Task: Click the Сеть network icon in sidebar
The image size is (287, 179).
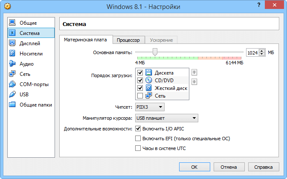Action: 12,74
